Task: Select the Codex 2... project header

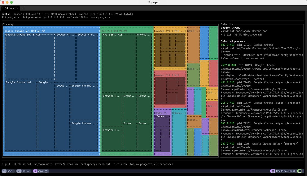Action: 162,113
